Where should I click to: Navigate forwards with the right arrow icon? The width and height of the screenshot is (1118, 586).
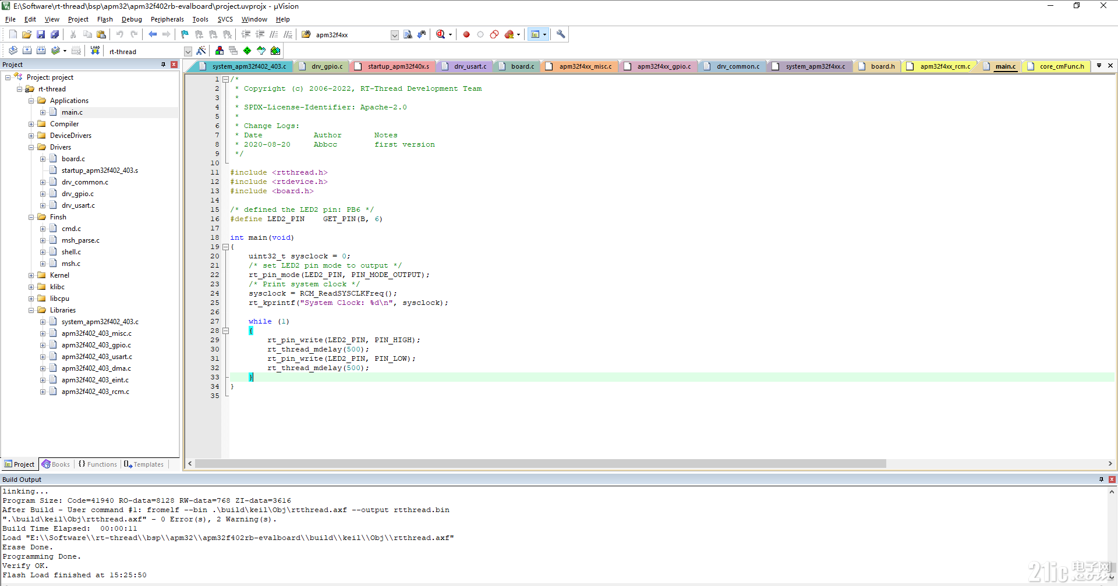coord(167,34)
